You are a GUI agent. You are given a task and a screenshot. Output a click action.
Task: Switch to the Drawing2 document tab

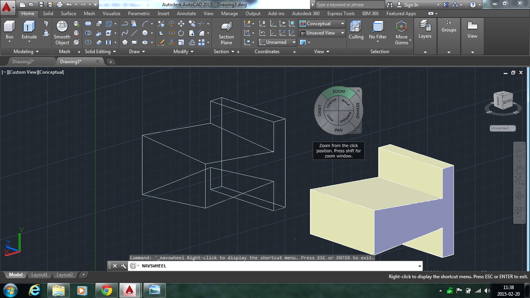23,62
